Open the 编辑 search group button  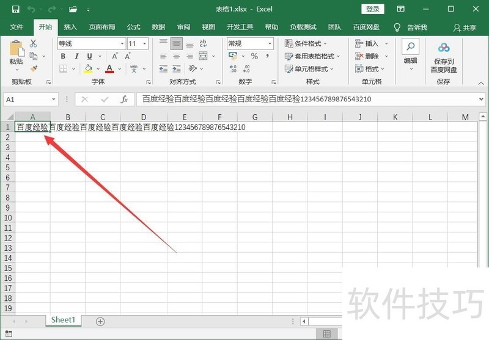410,55
